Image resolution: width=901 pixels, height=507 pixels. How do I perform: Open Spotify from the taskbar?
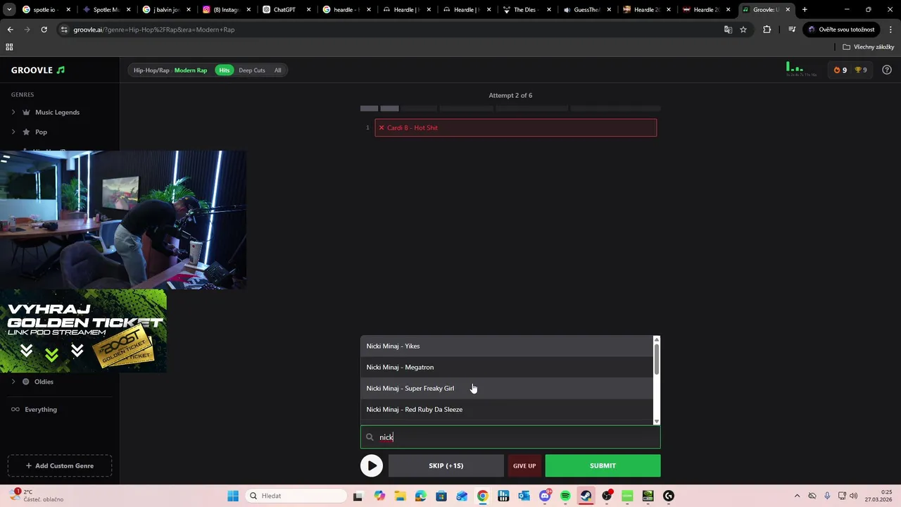click(x=565, y=496)
